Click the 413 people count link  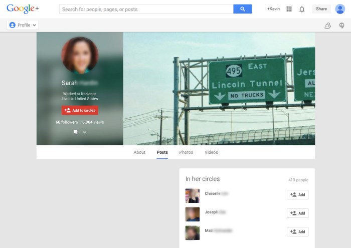298,180
